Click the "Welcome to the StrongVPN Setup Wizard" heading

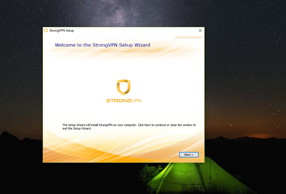[102, 45]
